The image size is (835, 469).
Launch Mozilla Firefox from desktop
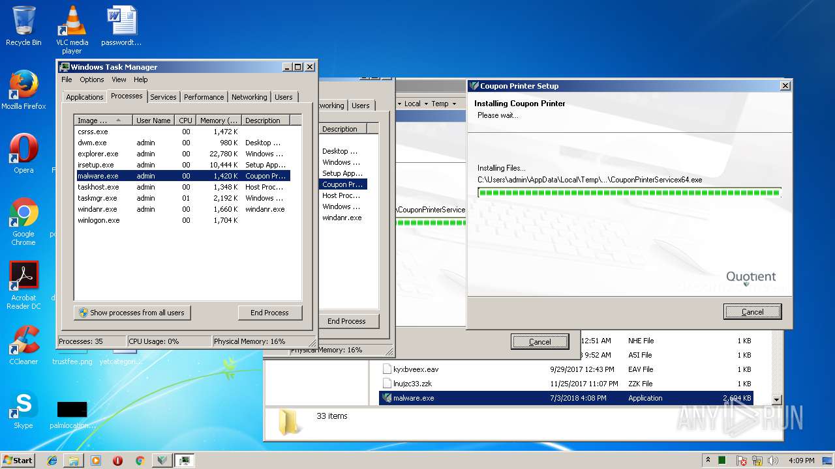[x=23, y=90]
